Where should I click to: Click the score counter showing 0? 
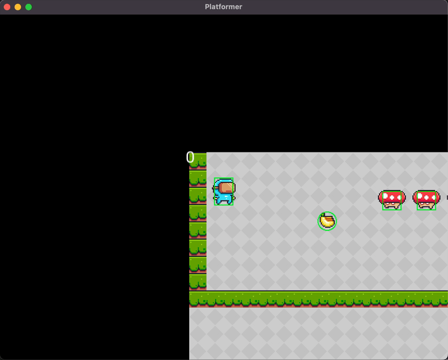tap(190, 158)
